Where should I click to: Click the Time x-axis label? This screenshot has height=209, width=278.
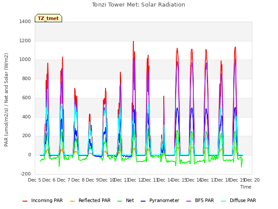pyautogui.click(x=246, y=187)
